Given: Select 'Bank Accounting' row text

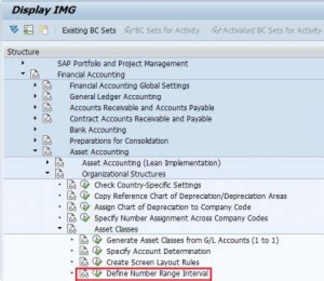Looking at the screenshot, I should pos(98,130).
